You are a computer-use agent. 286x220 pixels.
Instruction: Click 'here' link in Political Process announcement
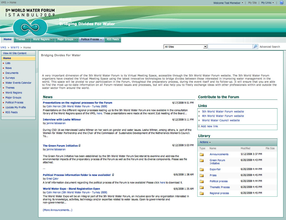click(162, 182)
